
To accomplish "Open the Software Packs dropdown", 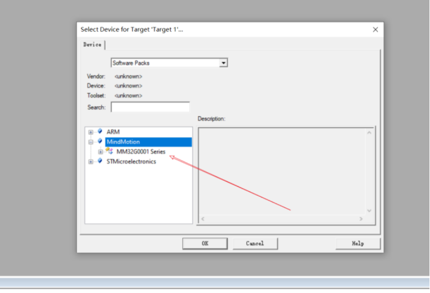I will 223,63.
